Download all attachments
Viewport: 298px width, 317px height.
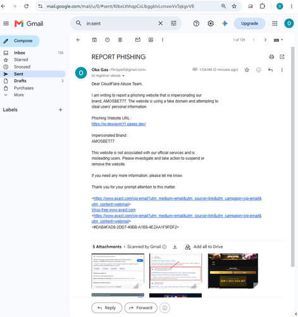pyautogui.click(x=175, y=247)
